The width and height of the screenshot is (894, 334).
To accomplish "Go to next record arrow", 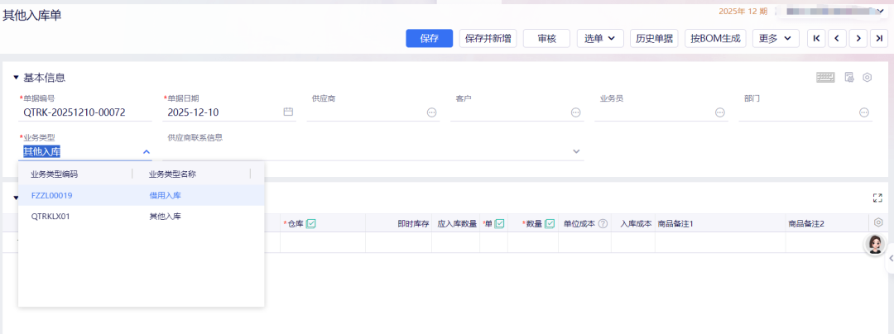I will click(x=858, y=39).
